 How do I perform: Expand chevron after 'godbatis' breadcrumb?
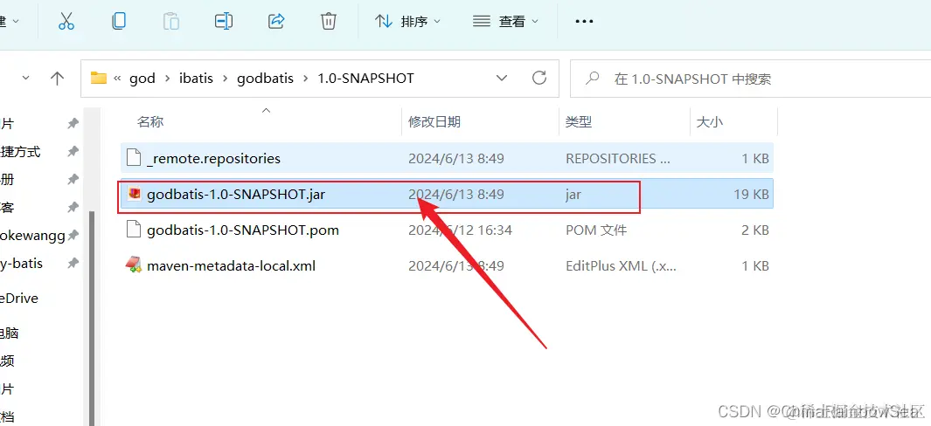tap(305, 79)
